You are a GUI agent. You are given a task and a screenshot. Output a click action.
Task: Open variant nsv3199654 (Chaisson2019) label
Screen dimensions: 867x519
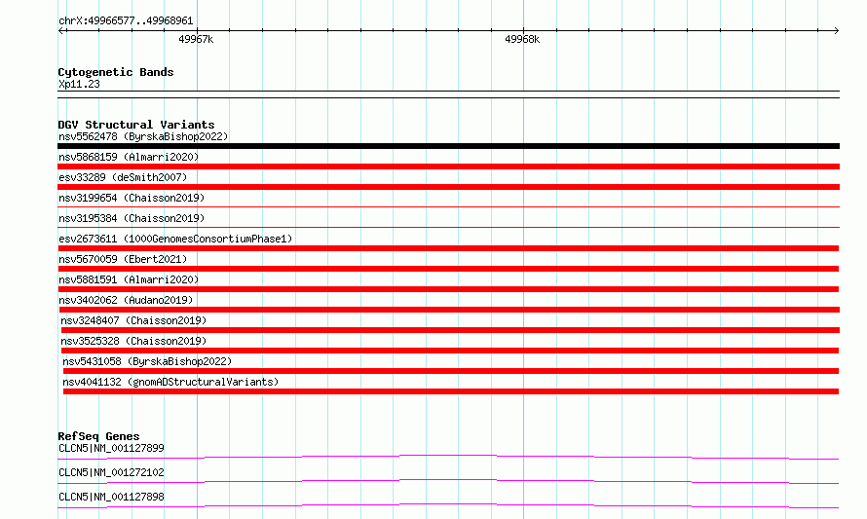(x=132, y=198)
